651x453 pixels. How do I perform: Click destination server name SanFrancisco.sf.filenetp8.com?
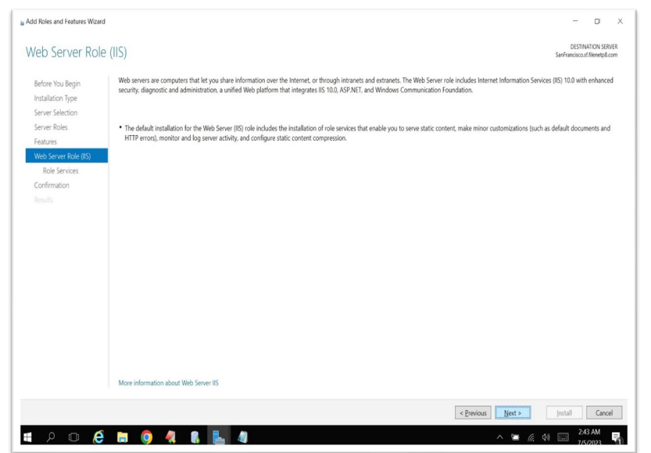point(586,55)
